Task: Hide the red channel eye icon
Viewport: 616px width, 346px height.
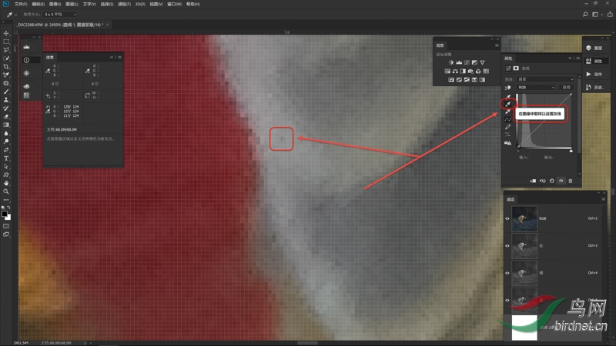Action: click(507, 245)
